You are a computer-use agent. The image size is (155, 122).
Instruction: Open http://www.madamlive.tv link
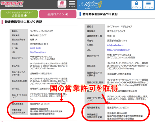(x=118, y=50)
